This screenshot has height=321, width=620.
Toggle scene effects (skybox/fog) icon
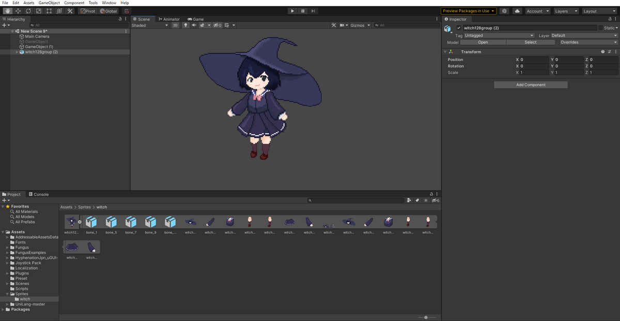(x=203, y=25)
